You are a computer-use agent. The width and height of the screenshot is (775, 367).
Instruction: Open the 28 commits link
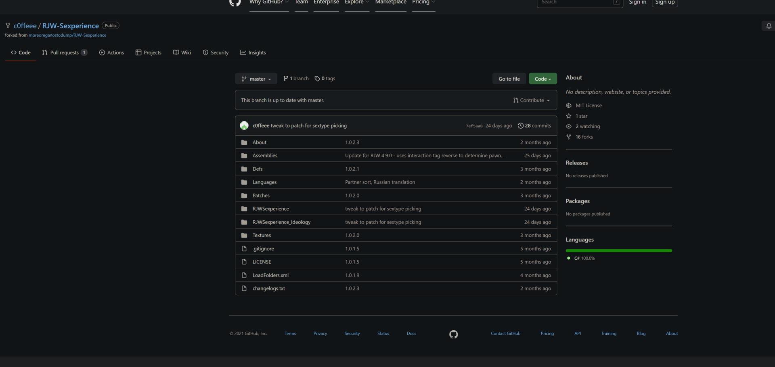[534, 125]
